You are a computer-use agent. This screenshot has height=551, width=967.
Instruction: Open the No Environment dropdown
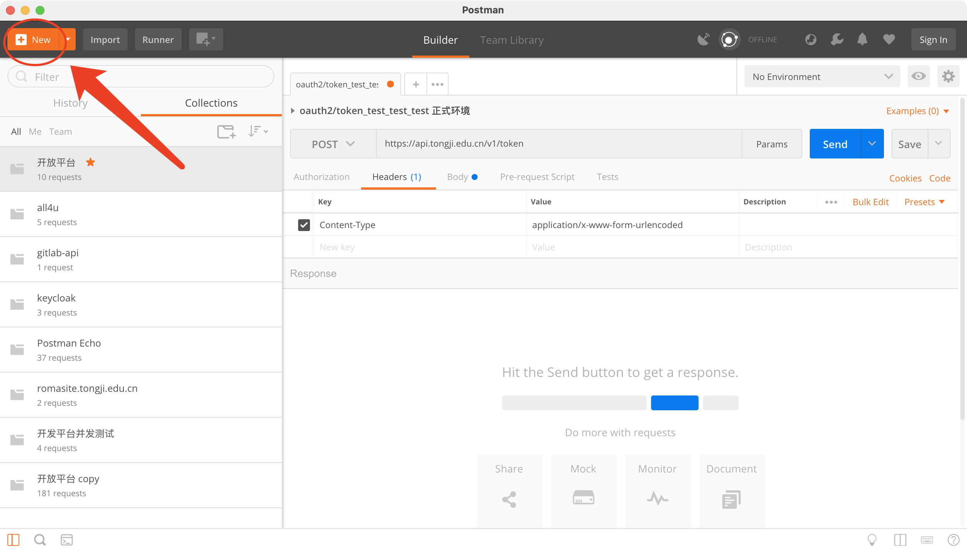[x=822, y=76]
